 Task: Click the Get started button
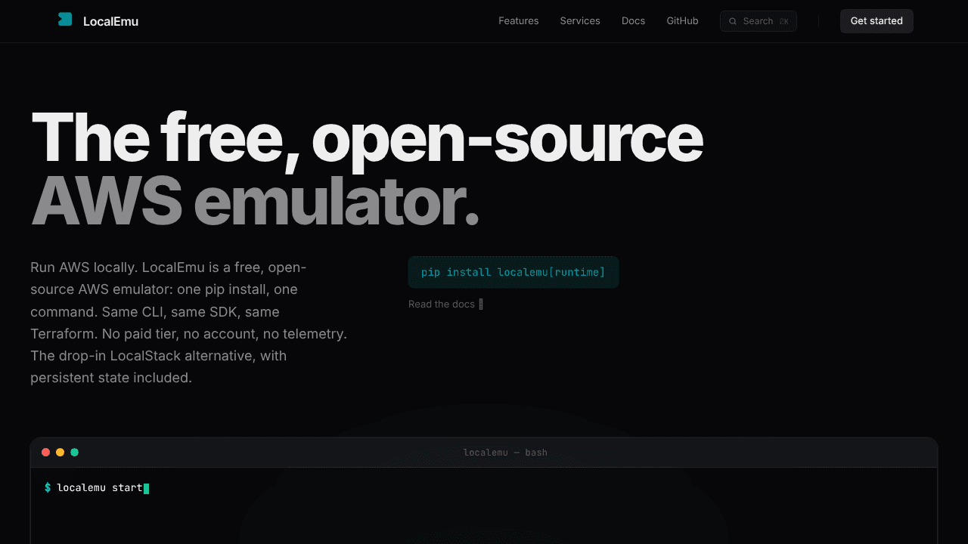coord(876,21)
